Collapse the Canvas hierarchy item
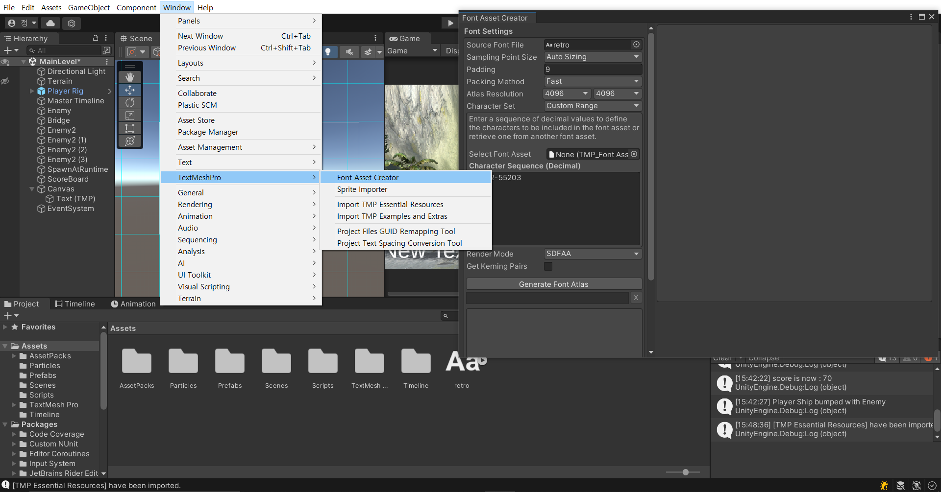The height and width of the screenshot is (492, 941). point(32,189)
